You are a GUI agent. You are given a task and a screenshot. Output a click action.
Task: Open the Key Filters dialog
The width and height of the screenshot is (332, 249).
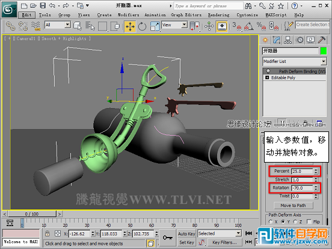[224, 242]
